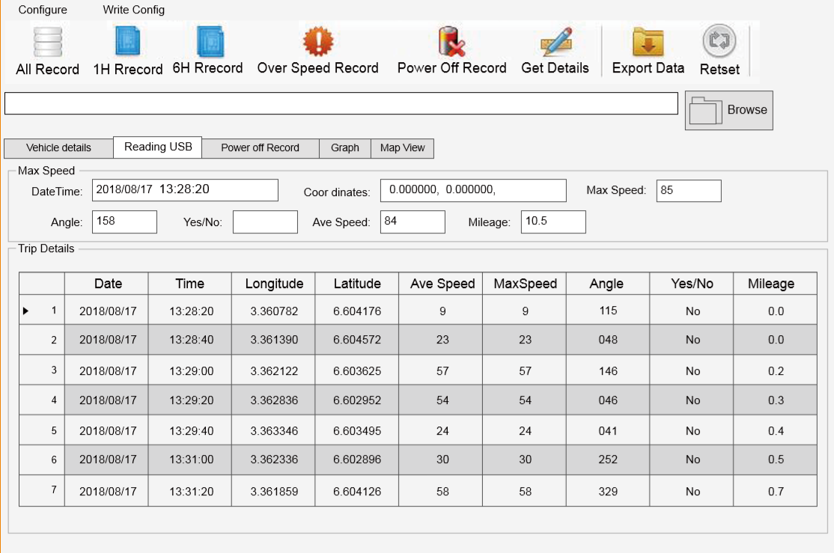
Task: Click latitude cell 6.602952
Action: [x=357, y=400]
